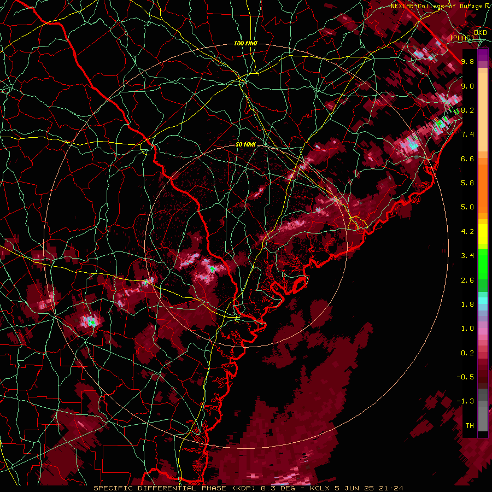This screenshot has width=492, height=492.
Task: Click the 50 NMI range ring label
Action: click(x=245, y=144)
